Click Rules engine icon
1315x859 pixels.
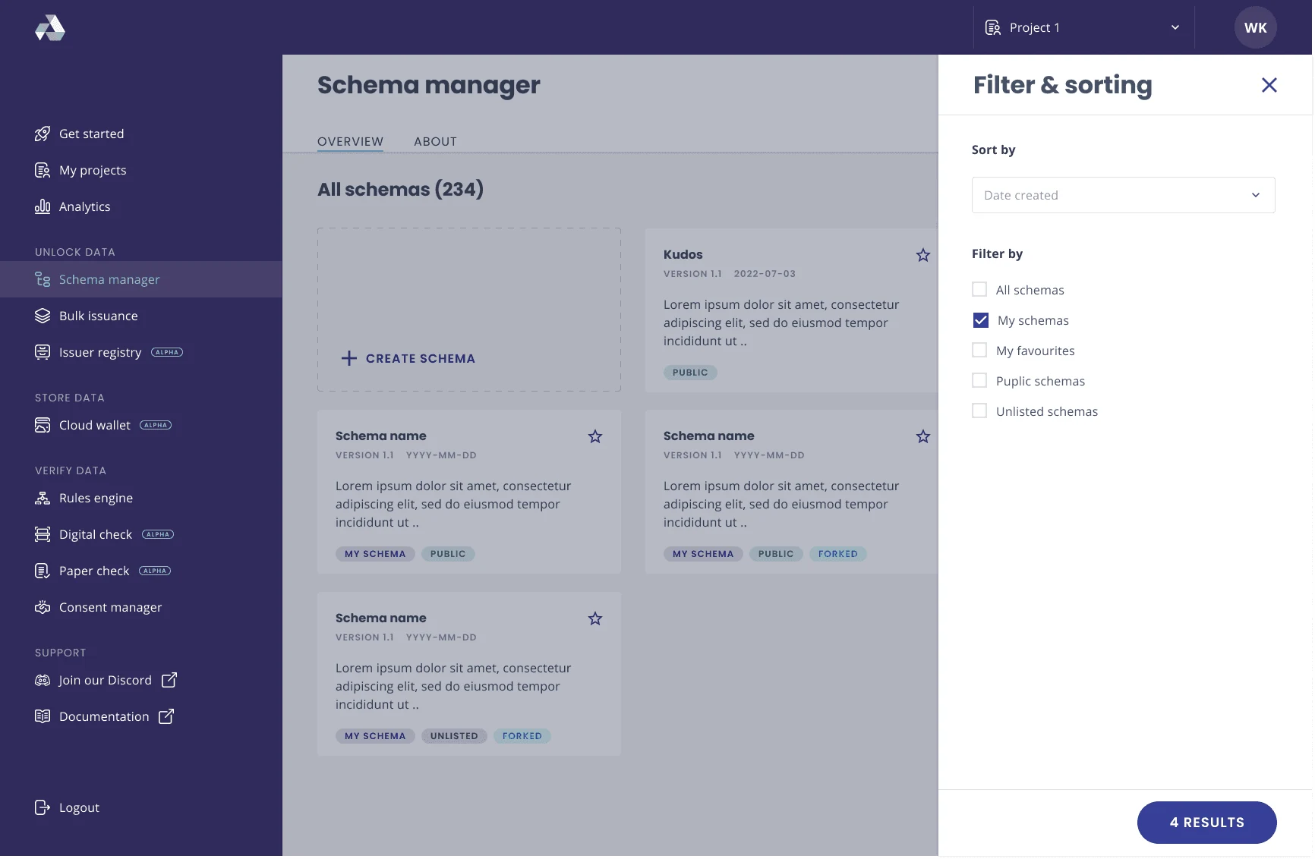coord(43,498)
